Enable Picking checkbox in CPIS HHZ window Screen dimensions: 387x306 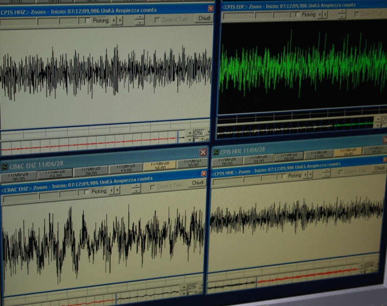(x=88, y=20)
